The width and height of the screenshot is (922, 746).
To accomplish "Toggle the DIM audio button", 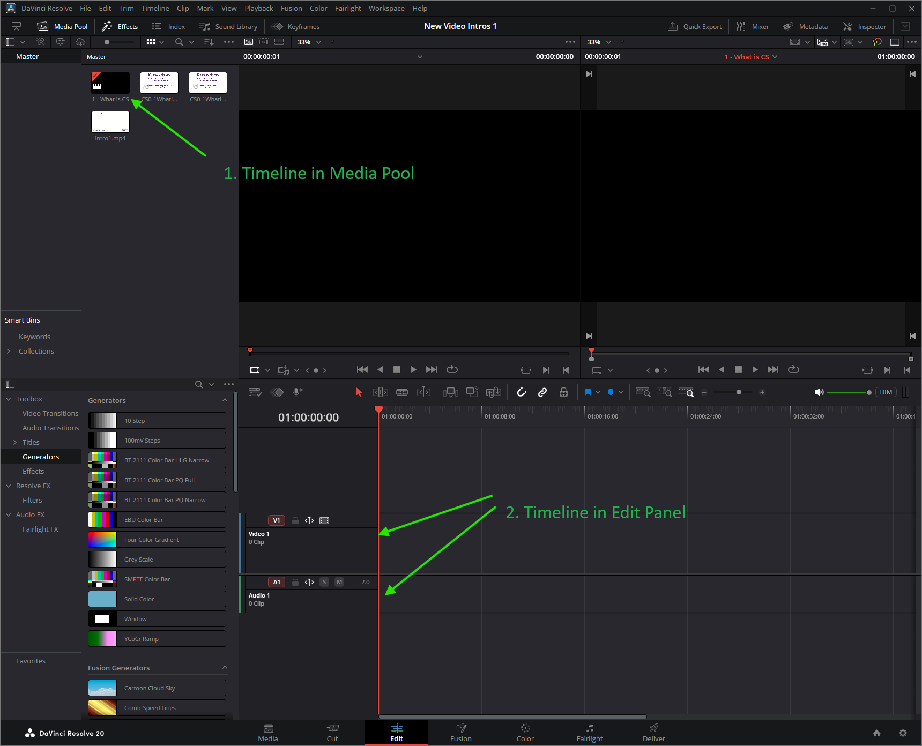I will [886, 392].
